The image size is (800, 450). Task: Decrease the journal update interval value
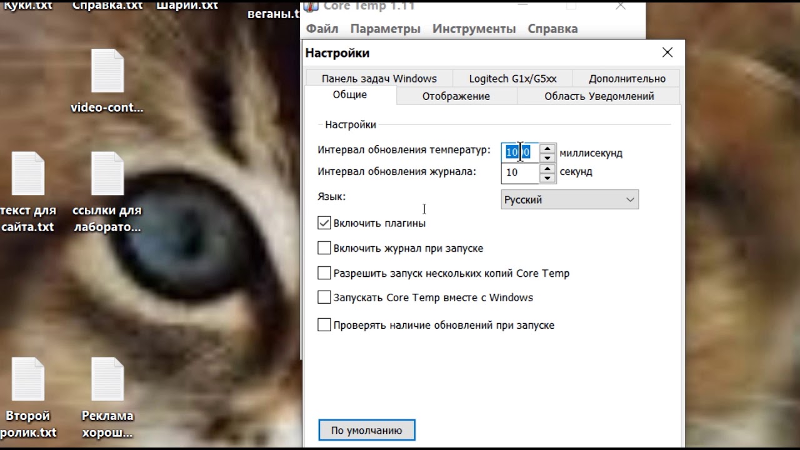click(x=547, y=177)
